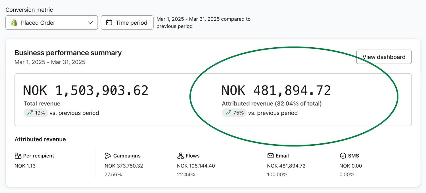Click the Email envelope icon
426x193 pixels.
270,156
